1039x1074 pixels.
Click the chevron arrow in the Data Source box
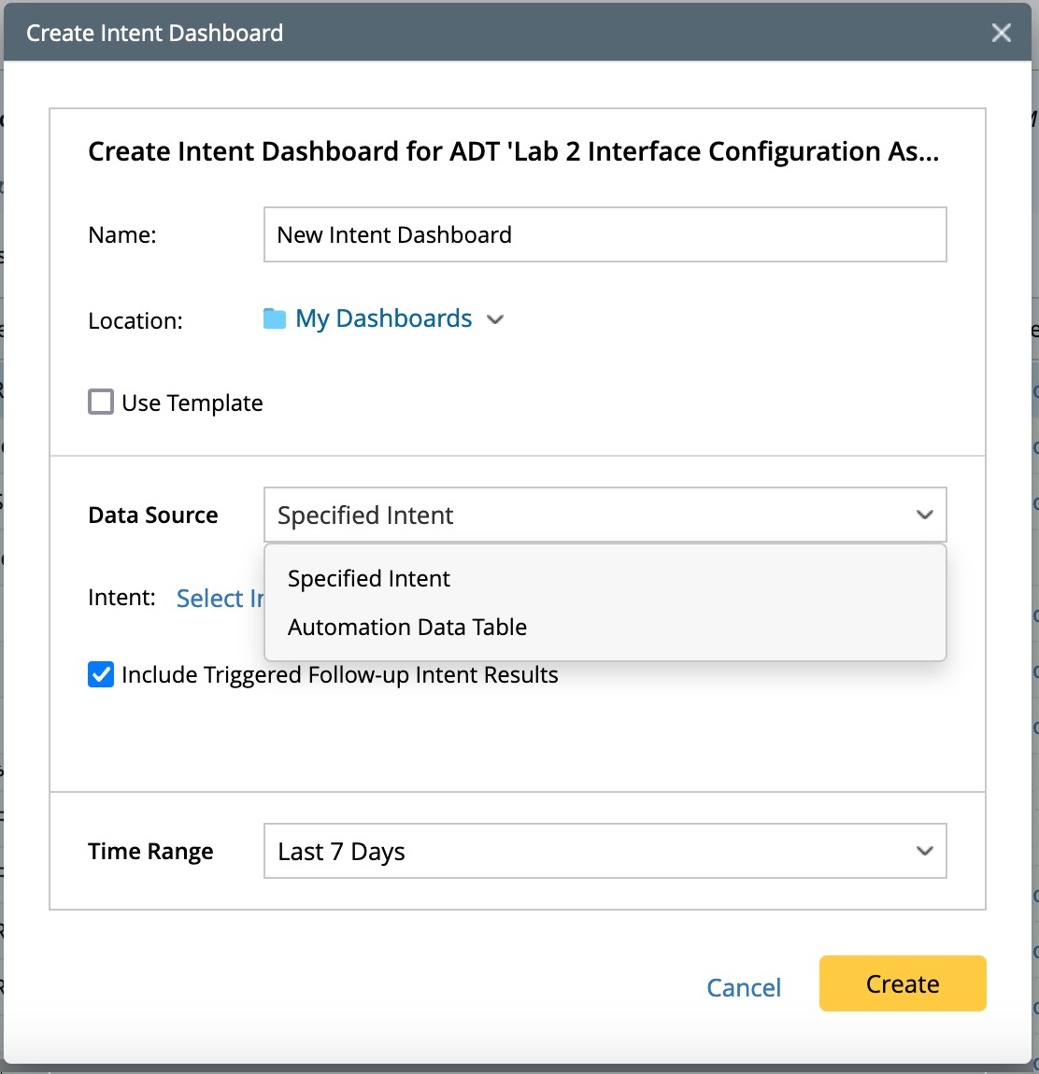tap(924, 515)
